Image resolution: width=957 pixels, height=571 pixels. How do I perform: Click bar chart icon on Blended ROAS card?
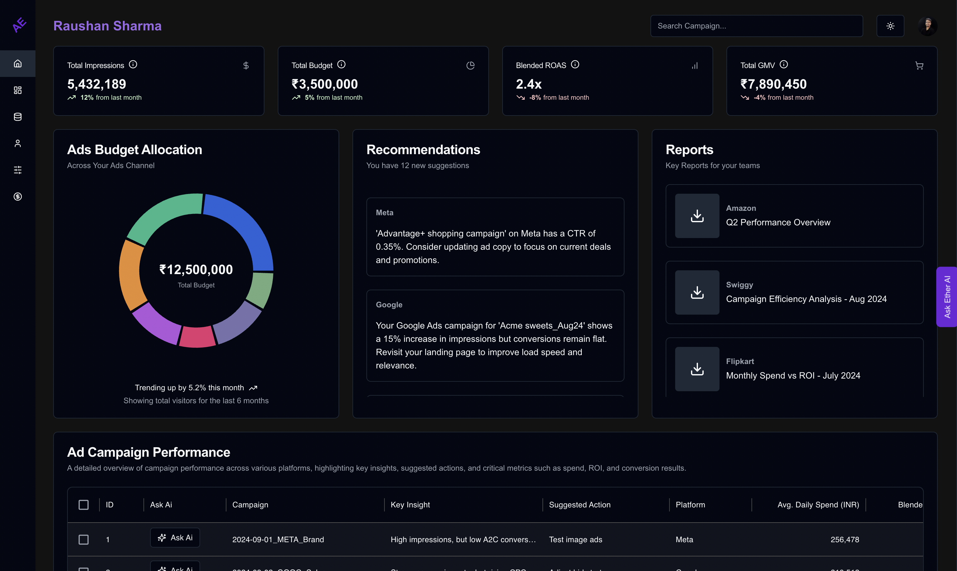[x=695, y=66]
